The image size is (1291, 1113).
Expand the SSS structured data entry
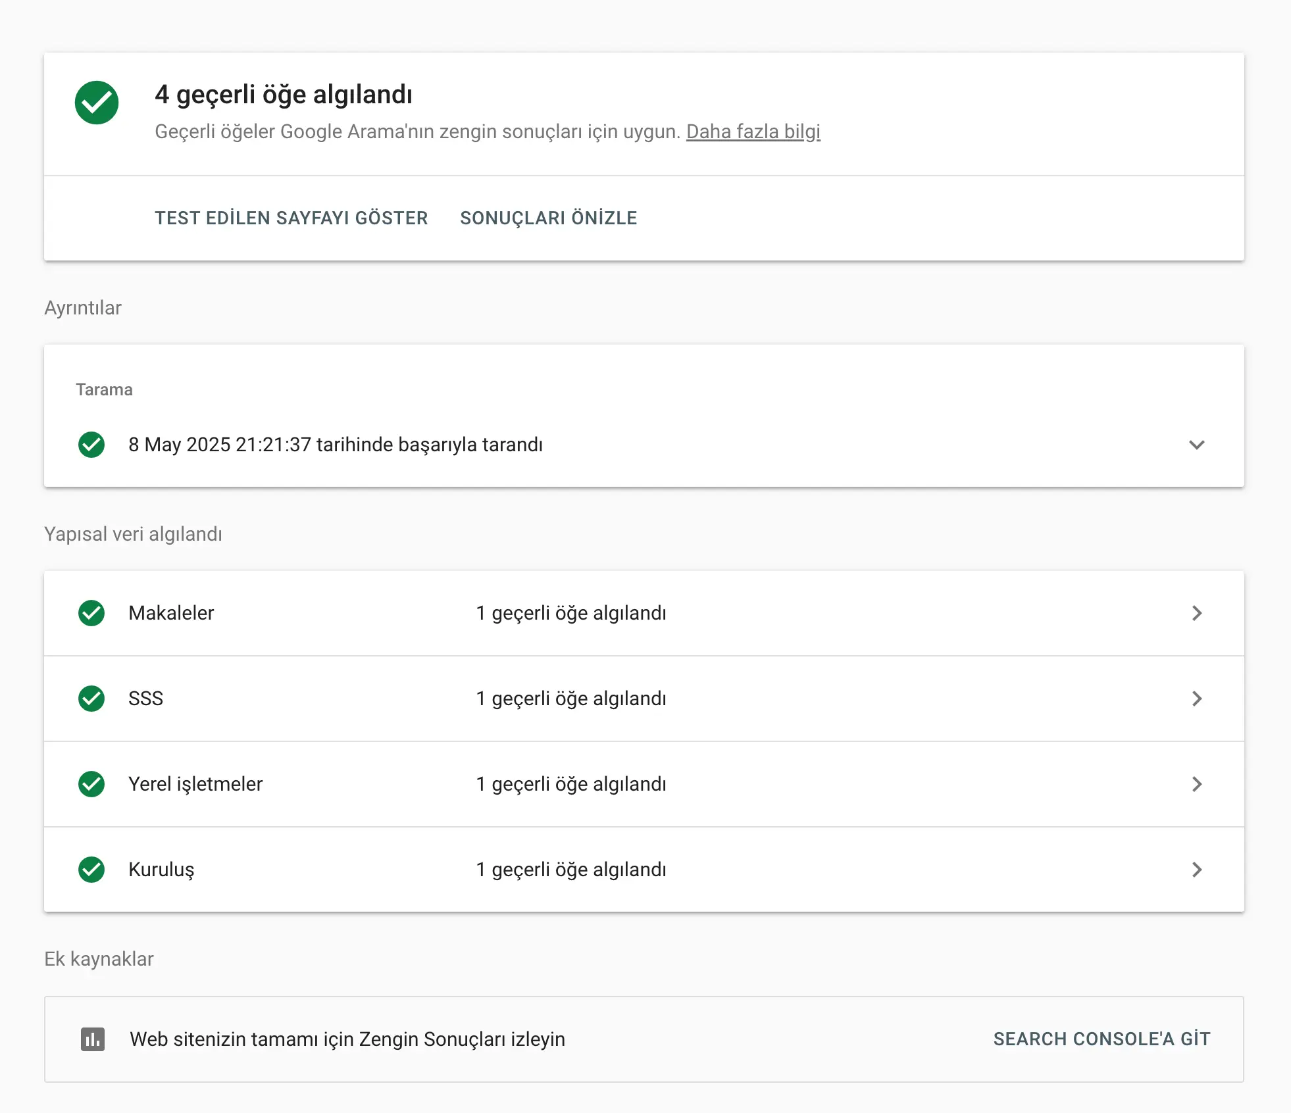click(x=1198, y=699)
